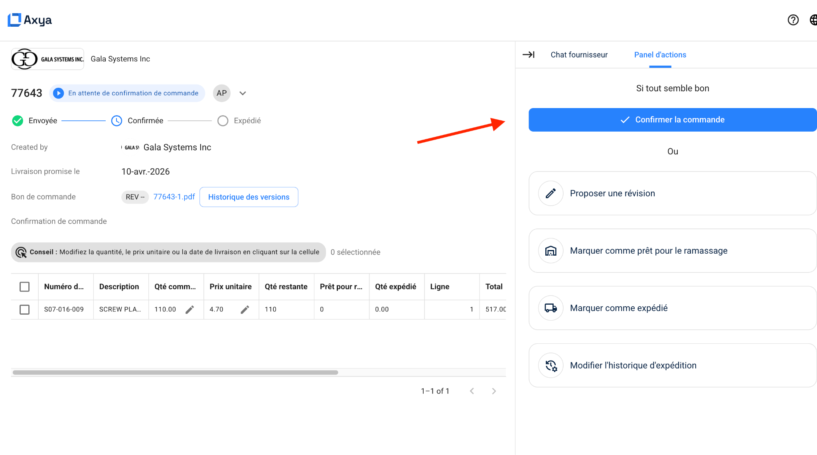Select the truck icon for Marquer comme expédié
This screenshot has height=455, width=817.
[551, 308]
